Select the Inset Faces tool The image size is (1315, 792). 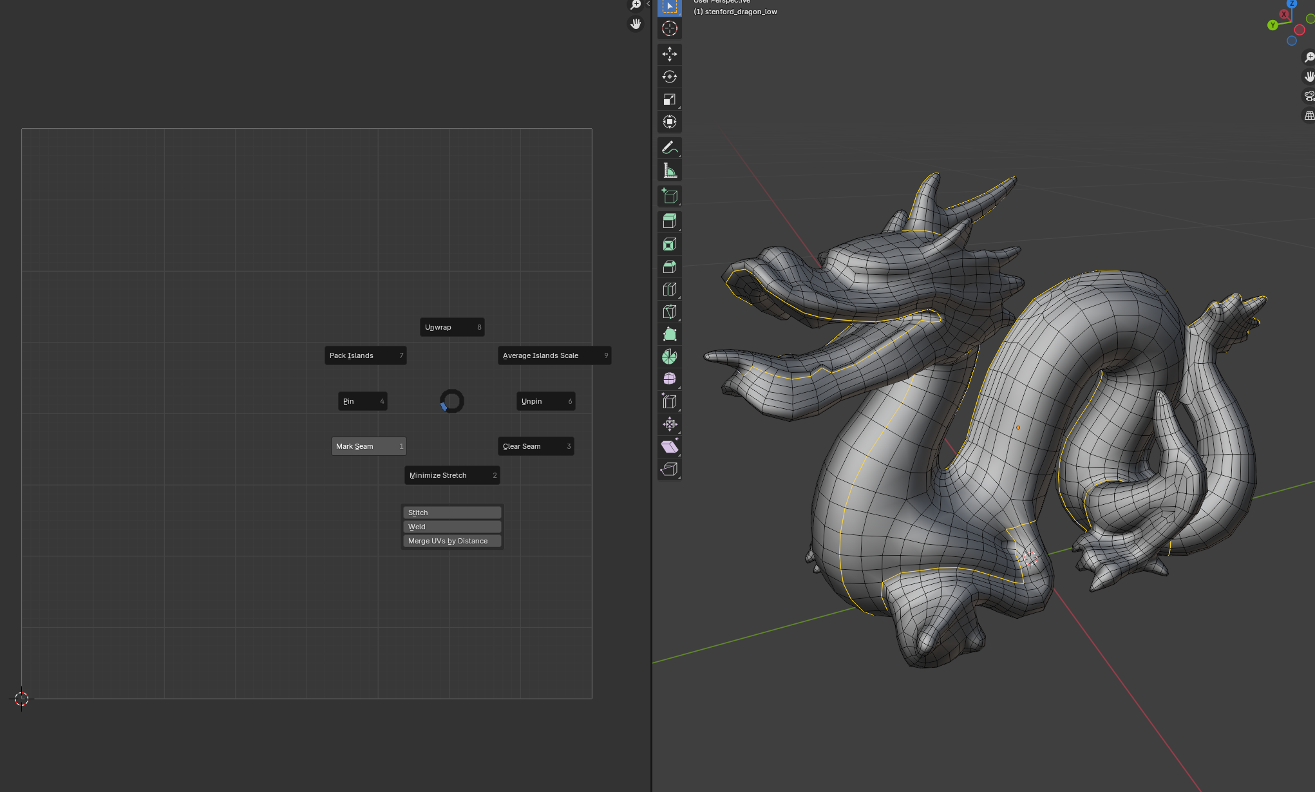pos(669,244)
